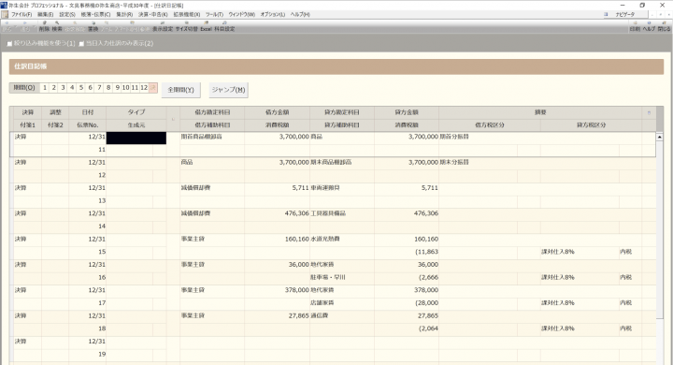Export with the Excel toolbar icon
Screen dimensions: 673x365
coord(206,26)
